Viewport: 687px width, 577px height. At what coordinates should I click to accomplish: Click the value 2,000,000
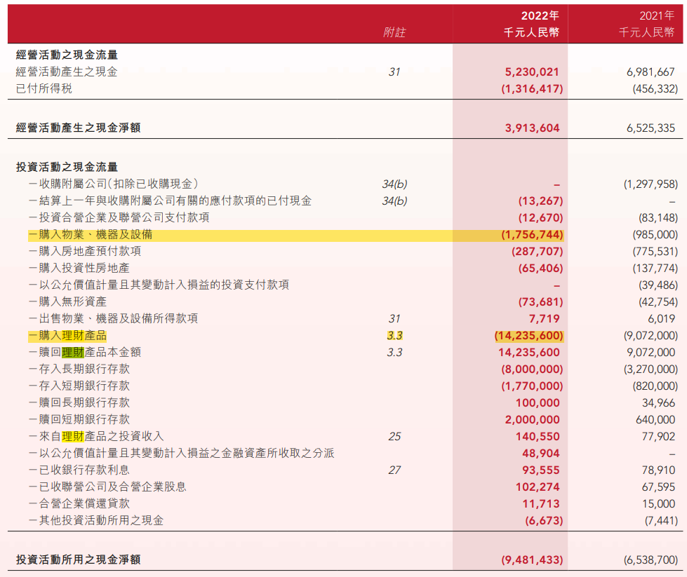532,420
